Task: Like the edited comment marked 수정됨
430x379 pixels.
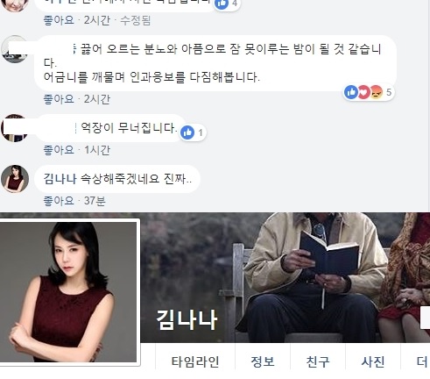Action: 59,20
